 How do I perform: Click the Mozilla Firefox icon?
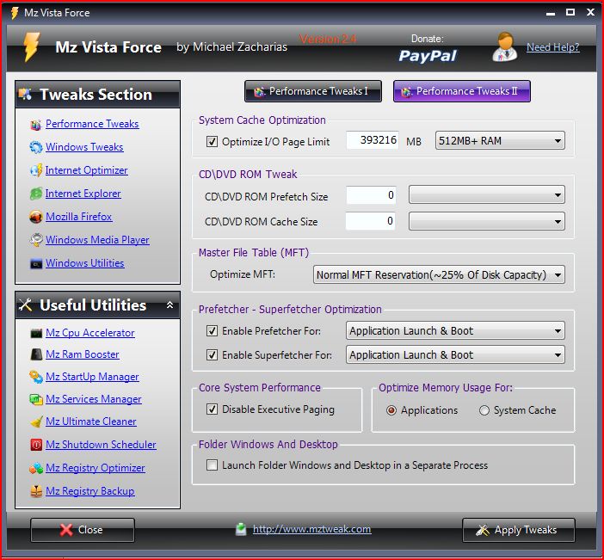(x=36, y=217)
